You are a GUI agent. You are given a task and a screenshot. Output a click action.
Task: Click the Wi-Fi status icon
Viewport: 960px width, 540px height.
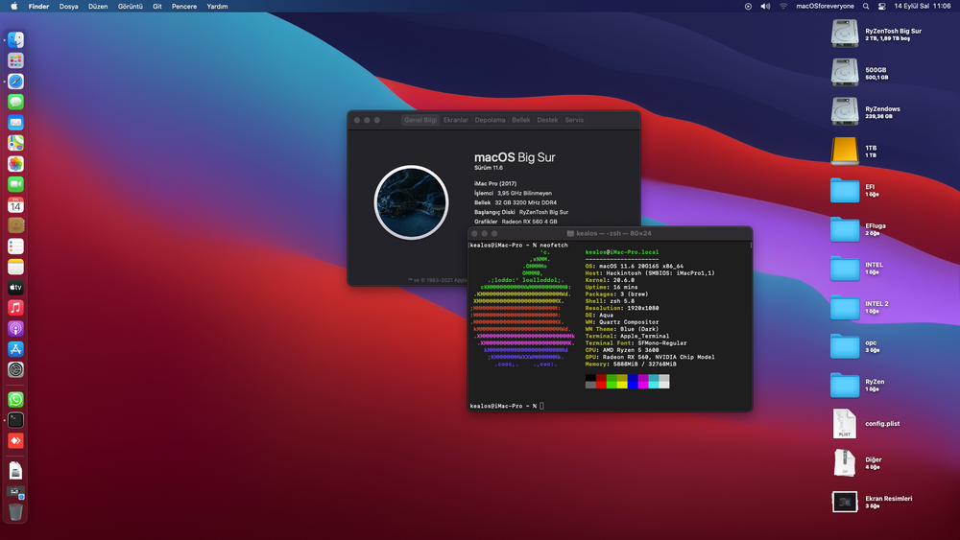coord(782,6)
